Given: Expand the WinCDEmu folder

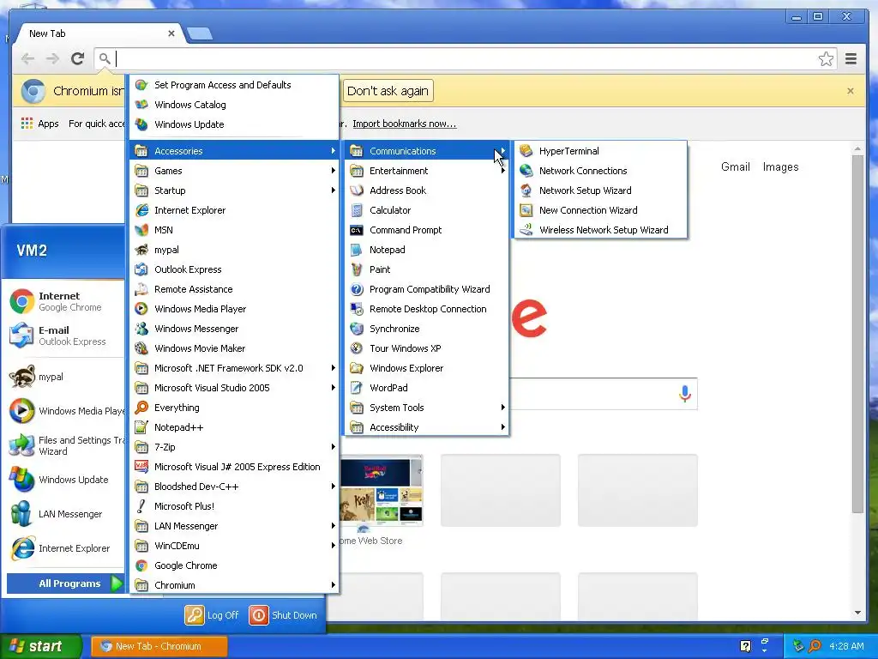Looking at the screenshot, I should [234, 545].
